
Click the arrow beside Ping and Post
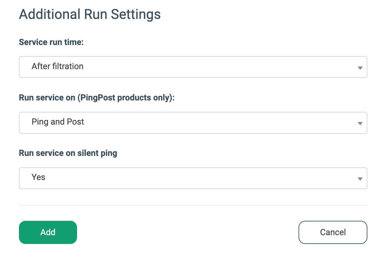360,124
